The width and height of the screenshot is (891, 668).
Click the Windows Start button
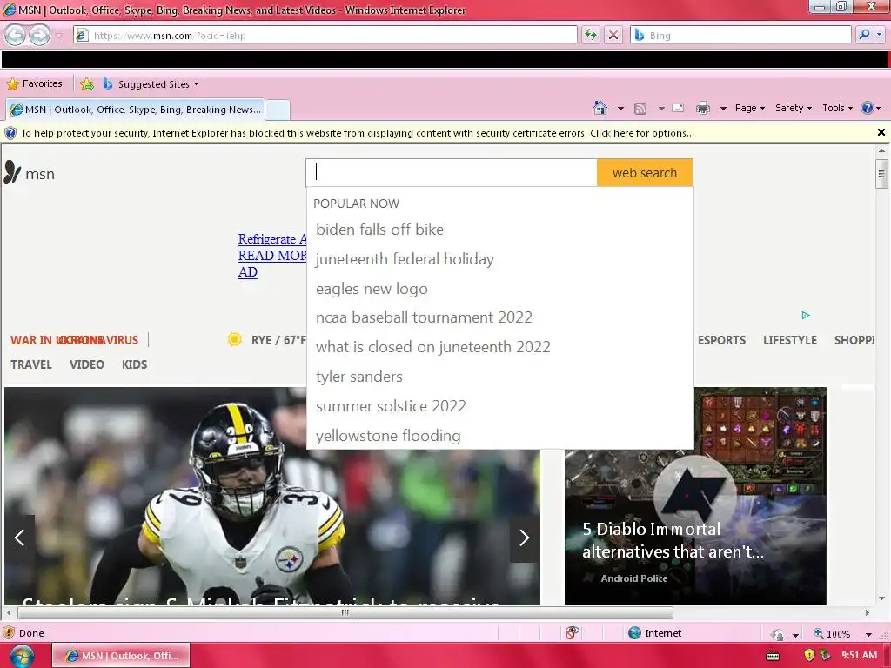tap(22, 656)
